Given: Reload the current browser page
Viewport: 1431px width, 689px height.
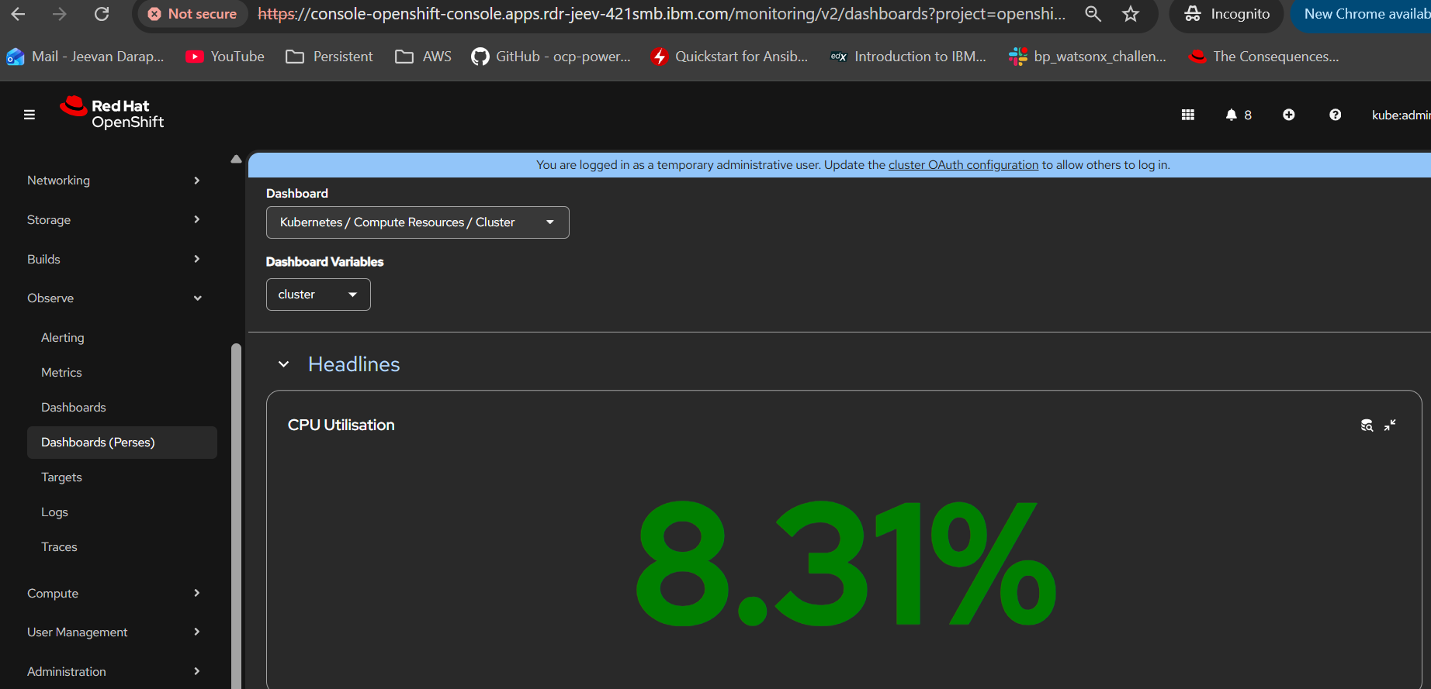Looking at the screenshot, I should tap(101, 14).
